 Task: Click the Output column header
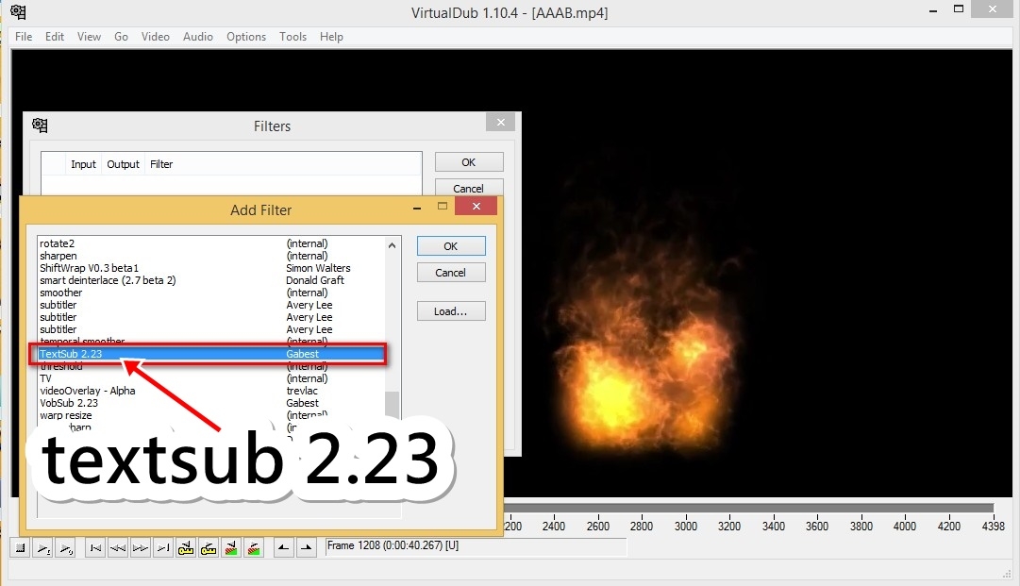point(123,164)
